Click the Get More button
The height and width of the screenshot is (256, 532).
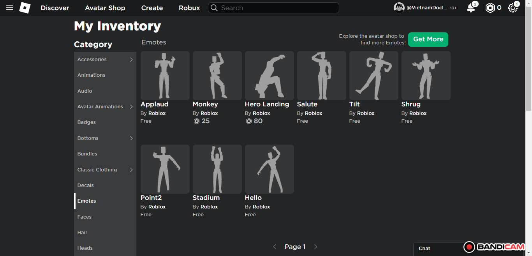pyautogui.click(x=428, y=39)
